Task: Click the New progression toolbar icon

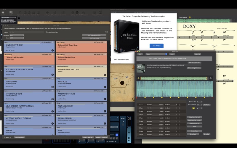Action: [39, 13]
